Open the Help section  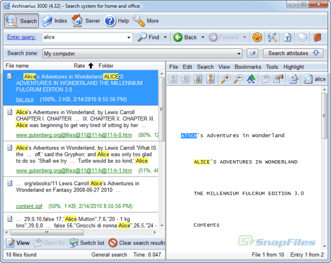(117, 21)
